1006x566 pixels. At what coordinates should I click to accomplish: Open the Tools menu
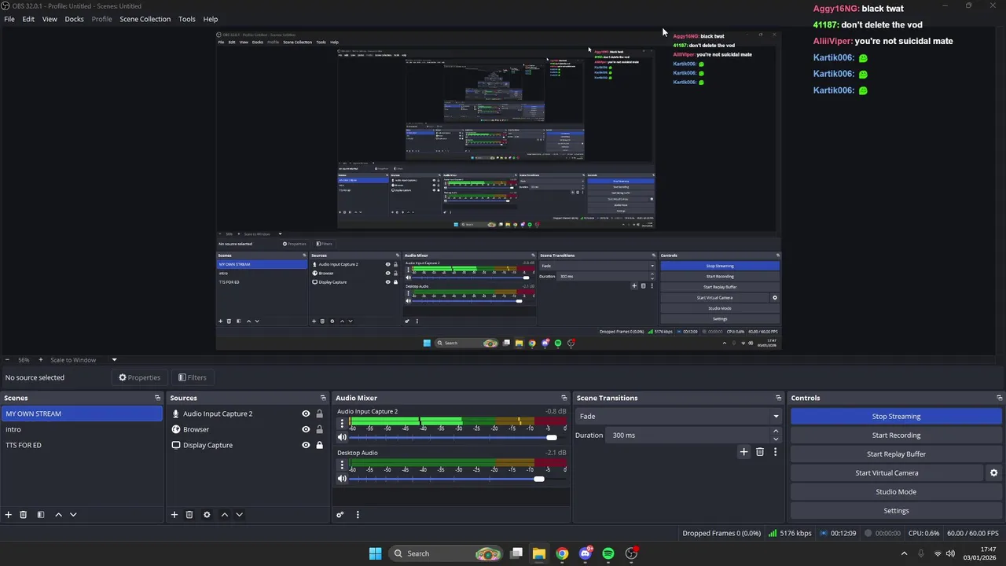(x=187, y=19)
